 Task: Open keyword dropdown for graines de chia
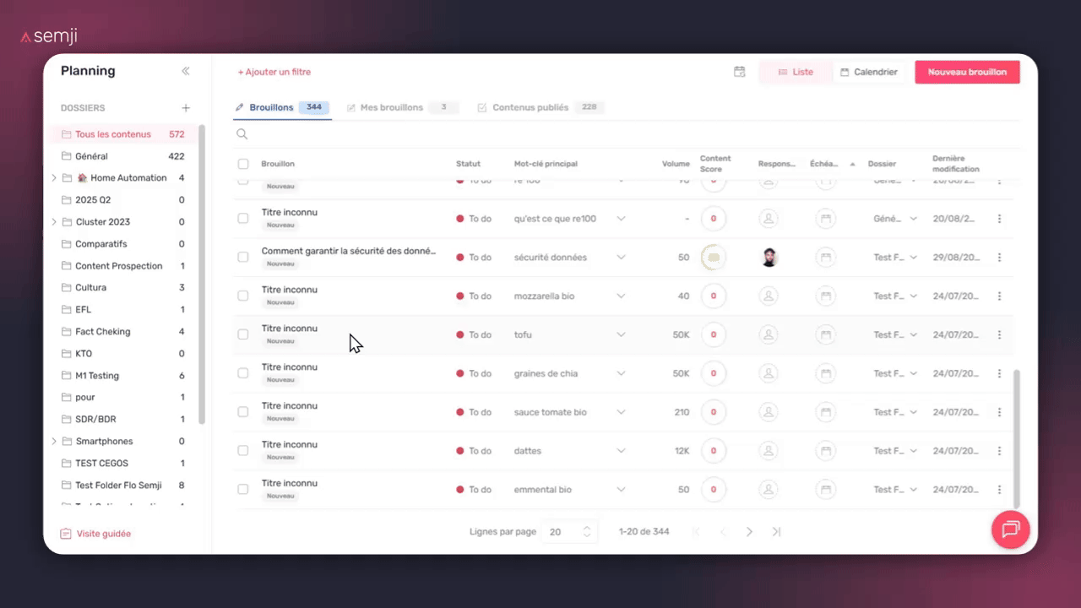click(621, 374)
